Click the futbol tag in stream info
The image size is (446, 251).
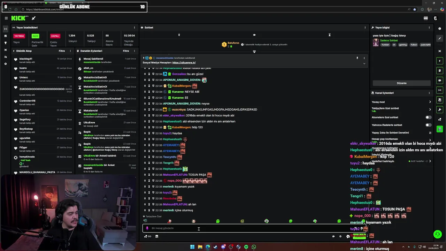[x=414, y=45]
